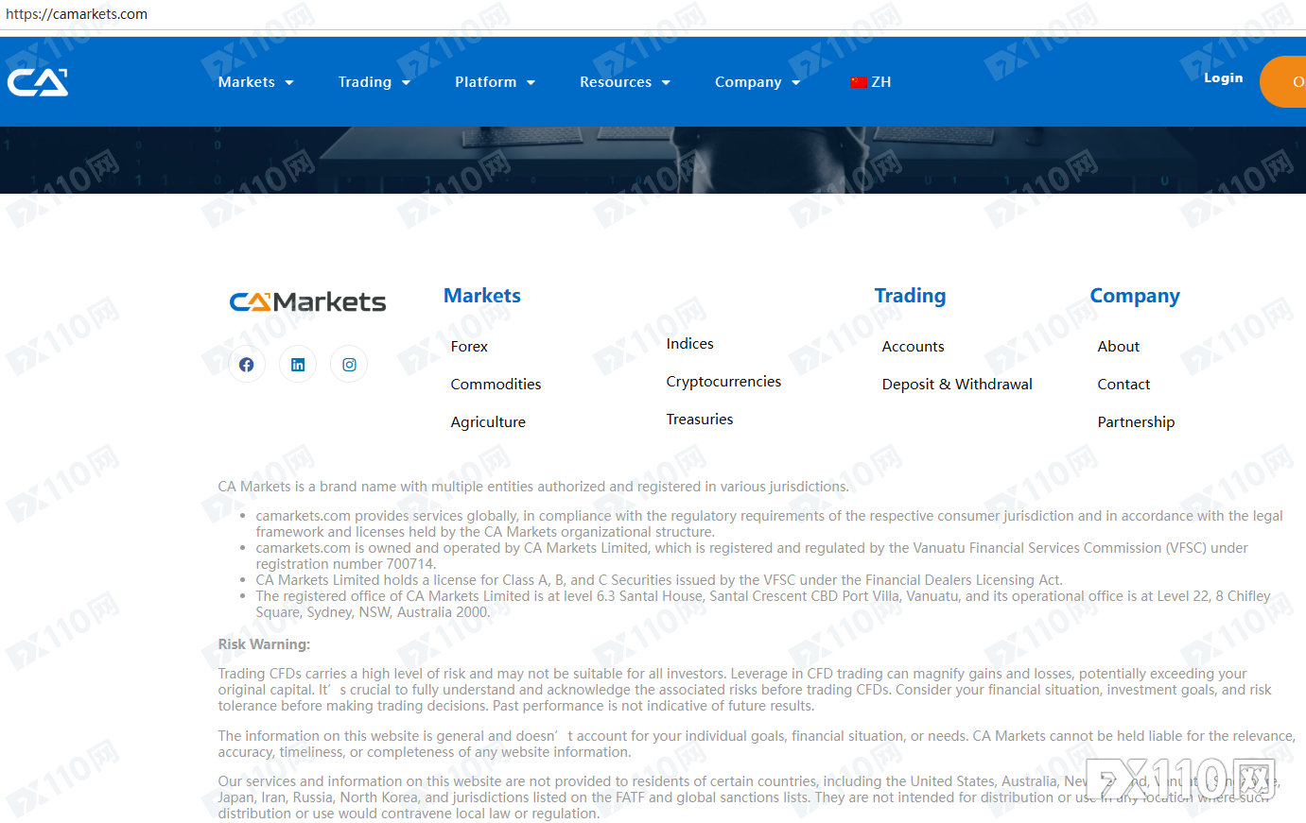Open the Cryptocurrencies footer link
Screen dimensions: 1306x823
[x=723, y=382]
